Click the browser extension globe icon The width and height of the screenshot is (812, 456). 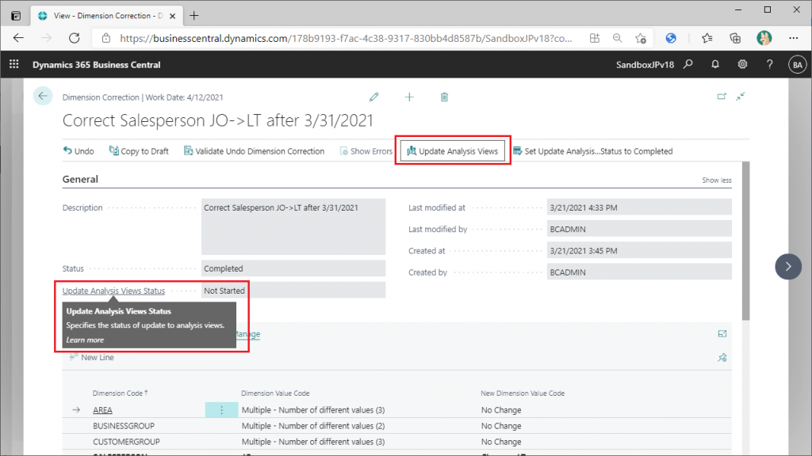[x=671, y=38]
